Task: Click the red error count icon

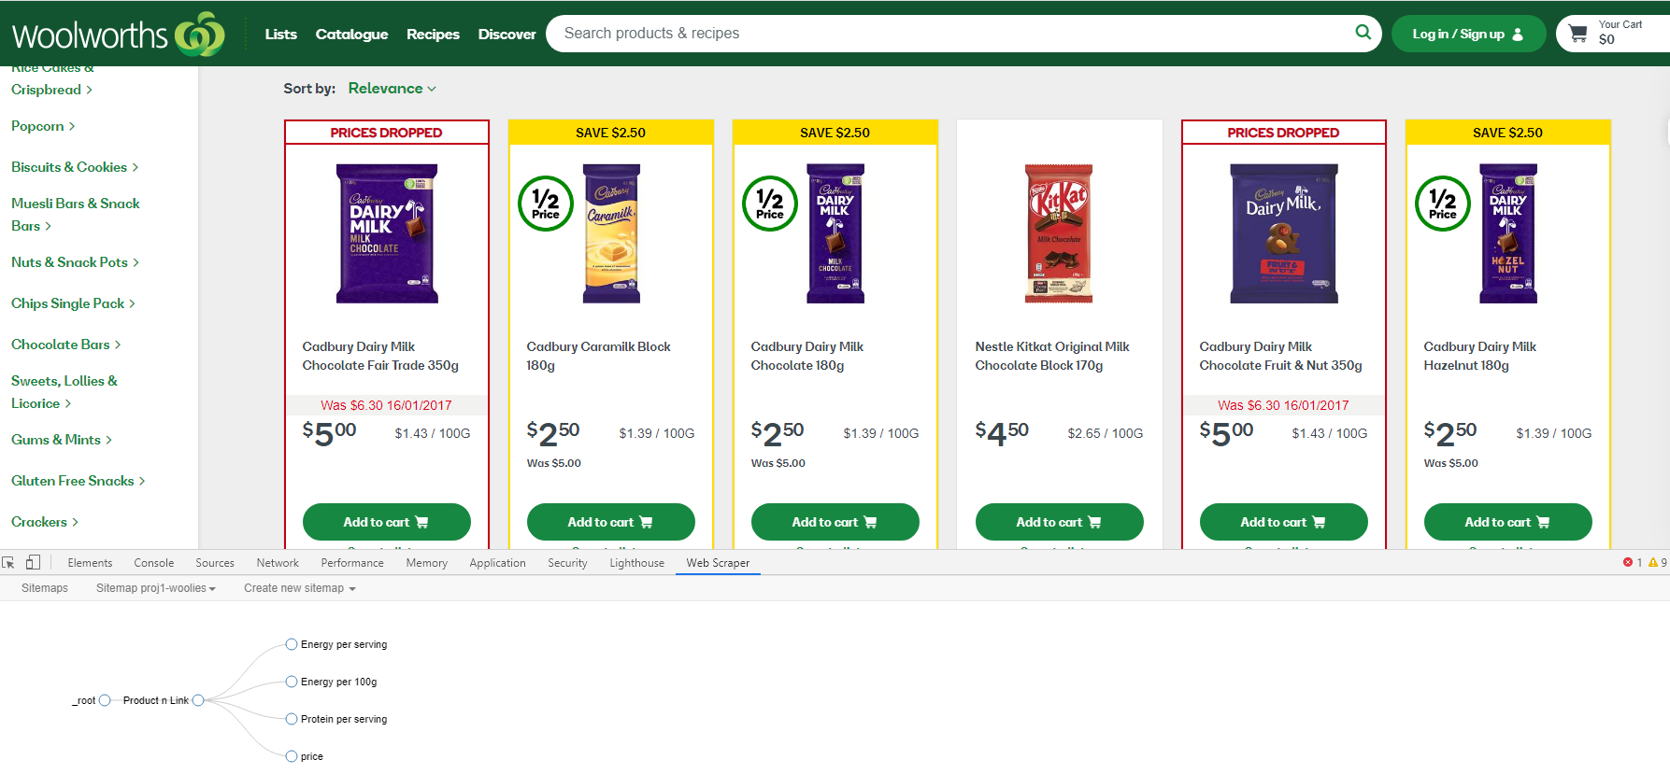Action: click(1628, 563)
